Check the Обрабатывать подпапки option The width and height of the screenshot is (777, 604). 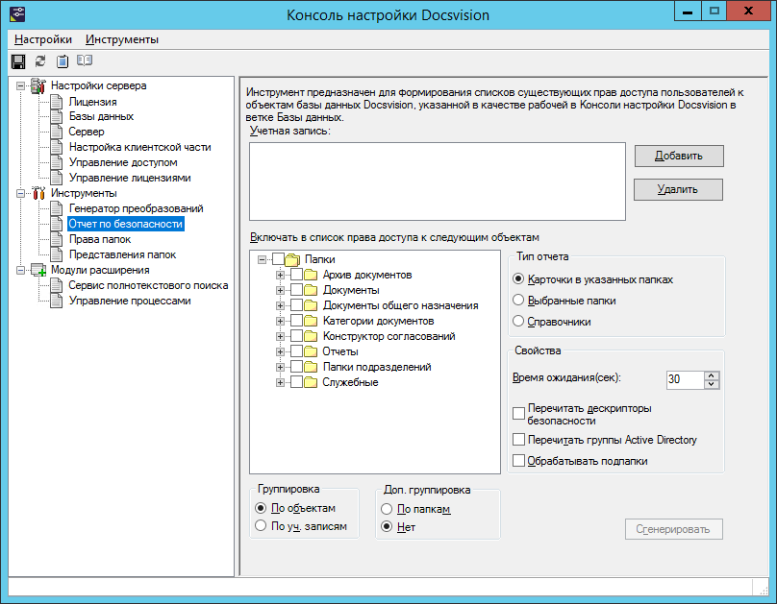pyautogui.click(x=519, y=461)
